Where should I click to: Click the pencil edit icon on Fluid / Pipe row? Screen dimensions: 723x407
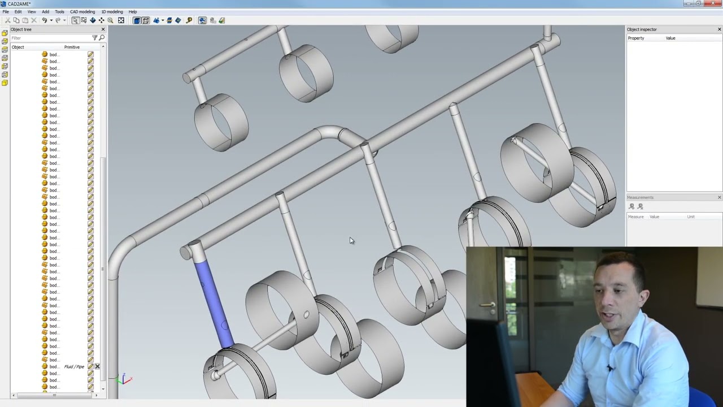tap(90, 366)
